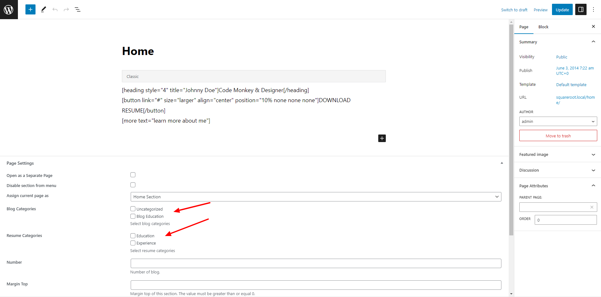Expand the Featured image panel
Image resolution: width=601 pixels, height=297 pixels.
pos(558,154)
